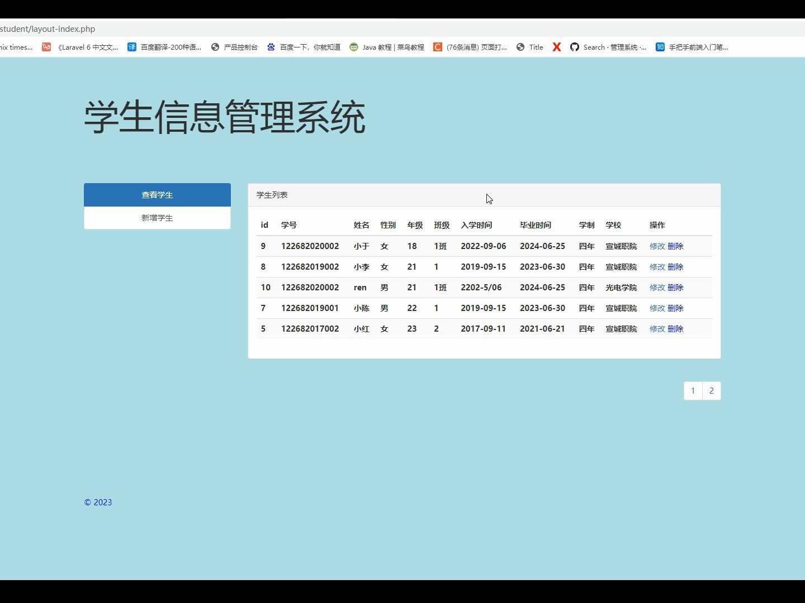Select page 1 in the pagination
805x603 pixels.
(693, 391)
